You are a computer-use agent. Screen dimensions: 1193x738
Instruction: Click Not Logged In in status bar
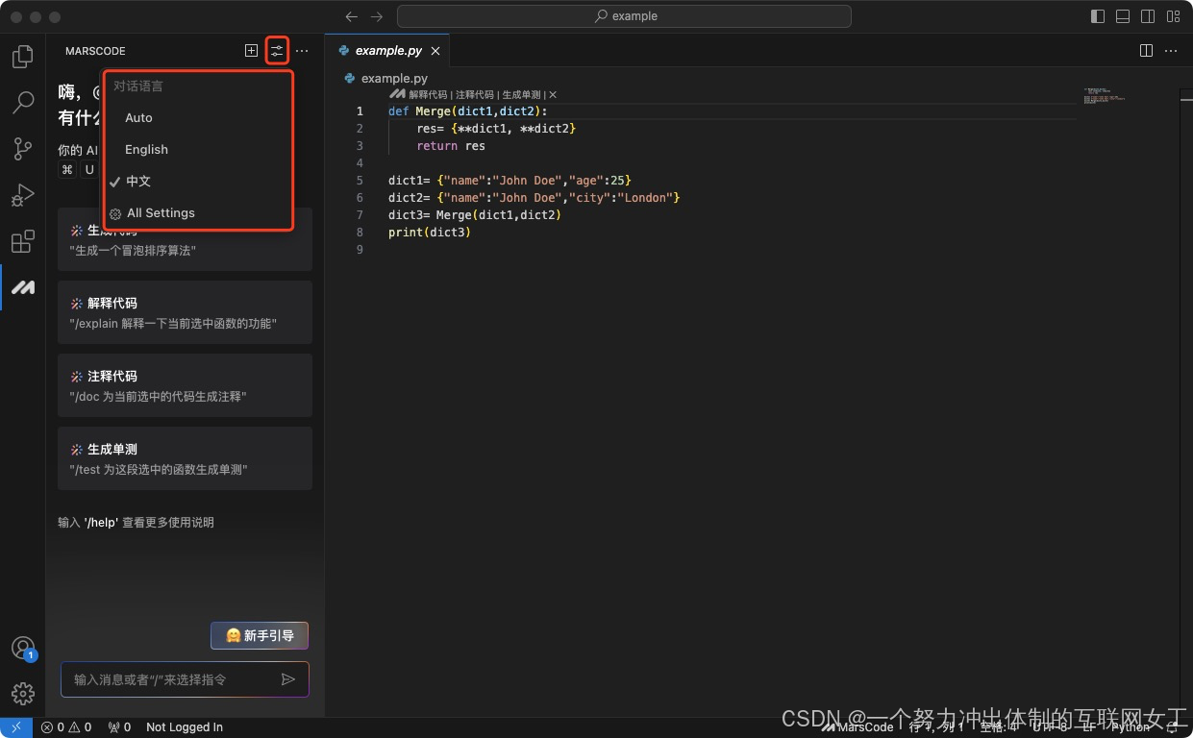(x=185, y=727)
